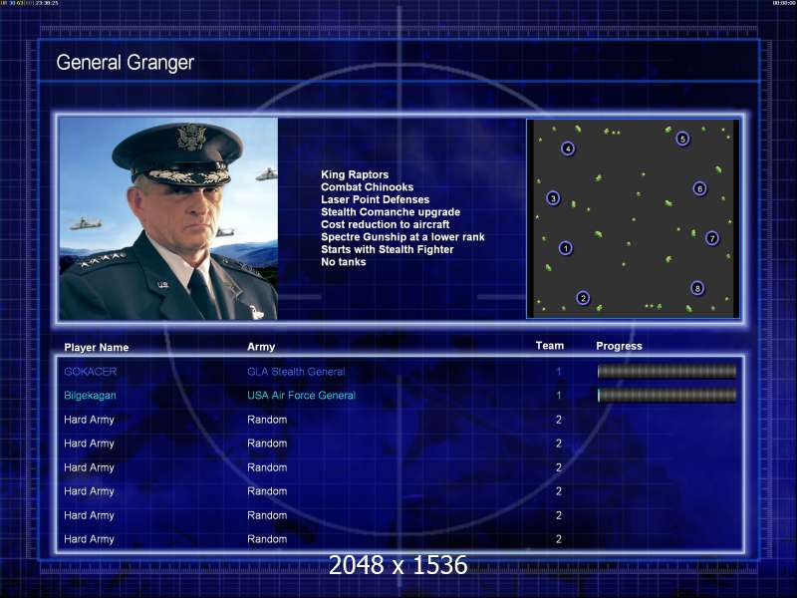797x598 pixels.
Task: Click the Army column header
Action: click(x=261, y=347)
